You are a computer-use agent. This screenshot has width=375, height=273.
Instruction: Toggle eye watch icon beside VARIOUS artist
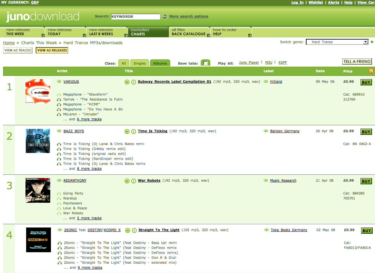(x=59, y=81)
